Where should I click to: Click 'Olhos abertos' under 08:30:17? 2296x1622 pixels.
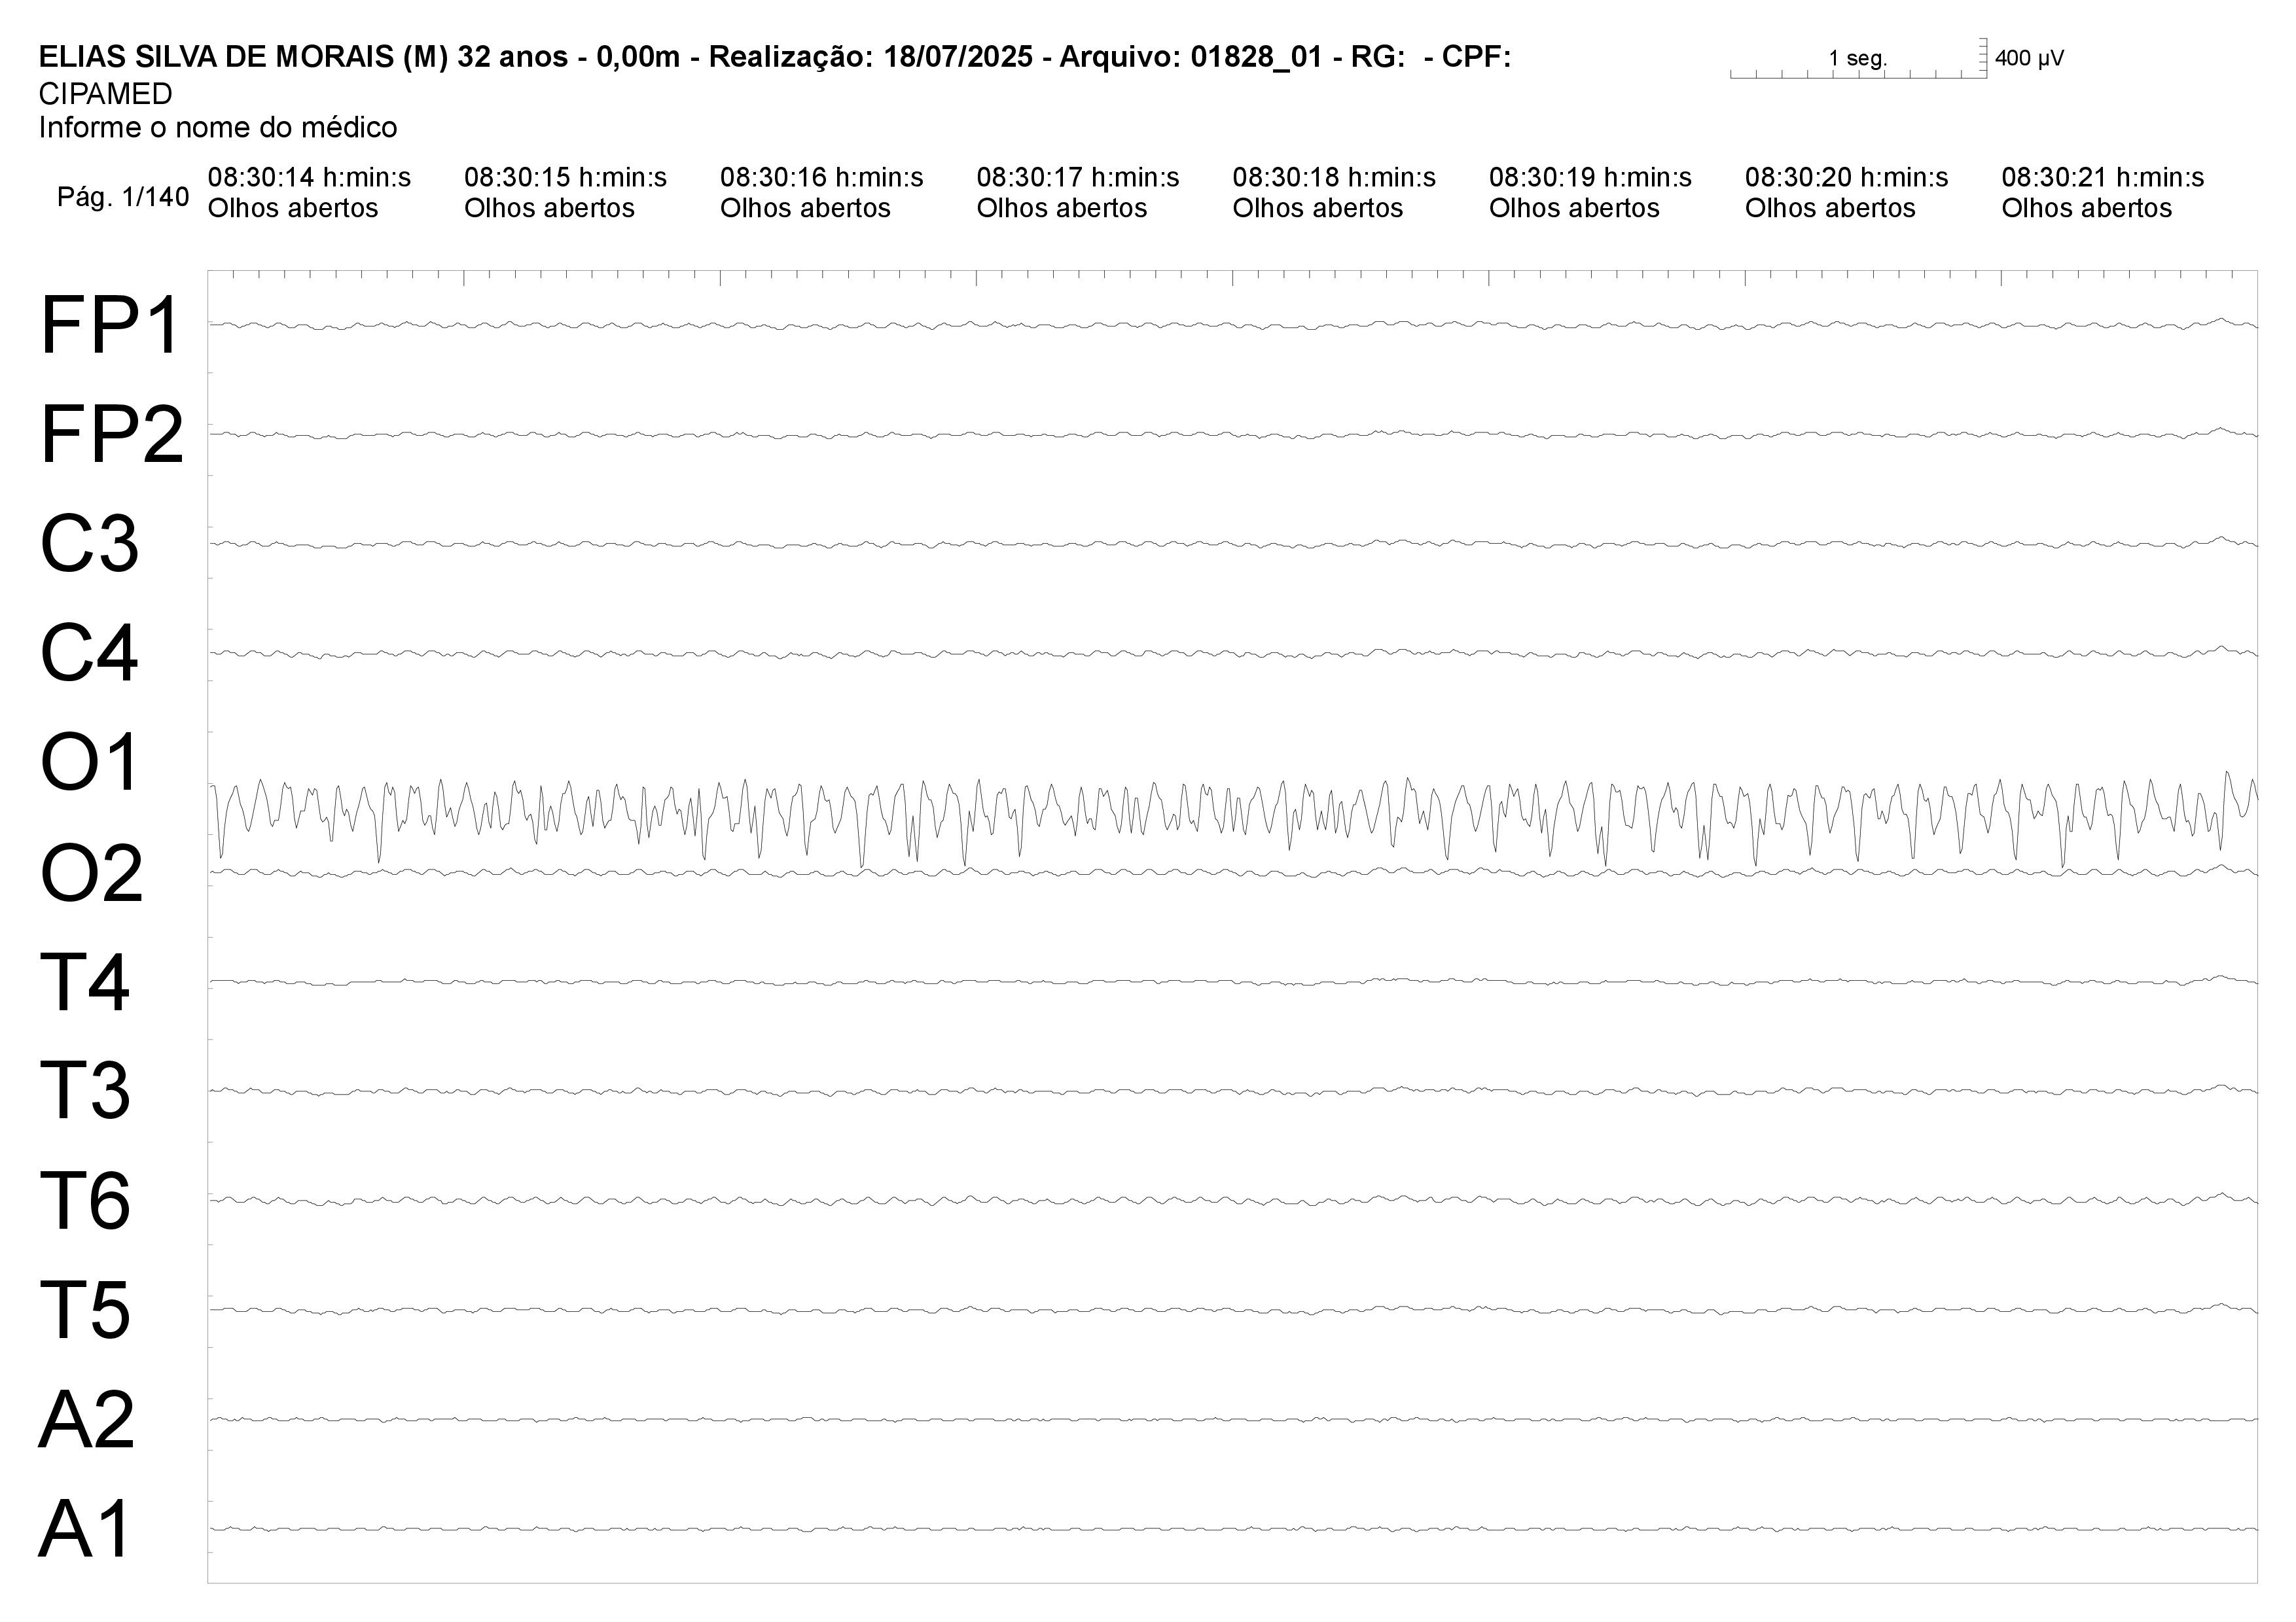1062,208
